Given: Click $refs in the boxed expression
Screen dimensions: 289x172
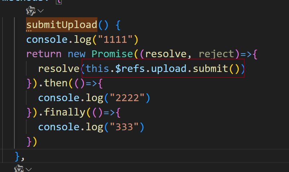Looking at the screenshot, I should [x=130, y=68].
